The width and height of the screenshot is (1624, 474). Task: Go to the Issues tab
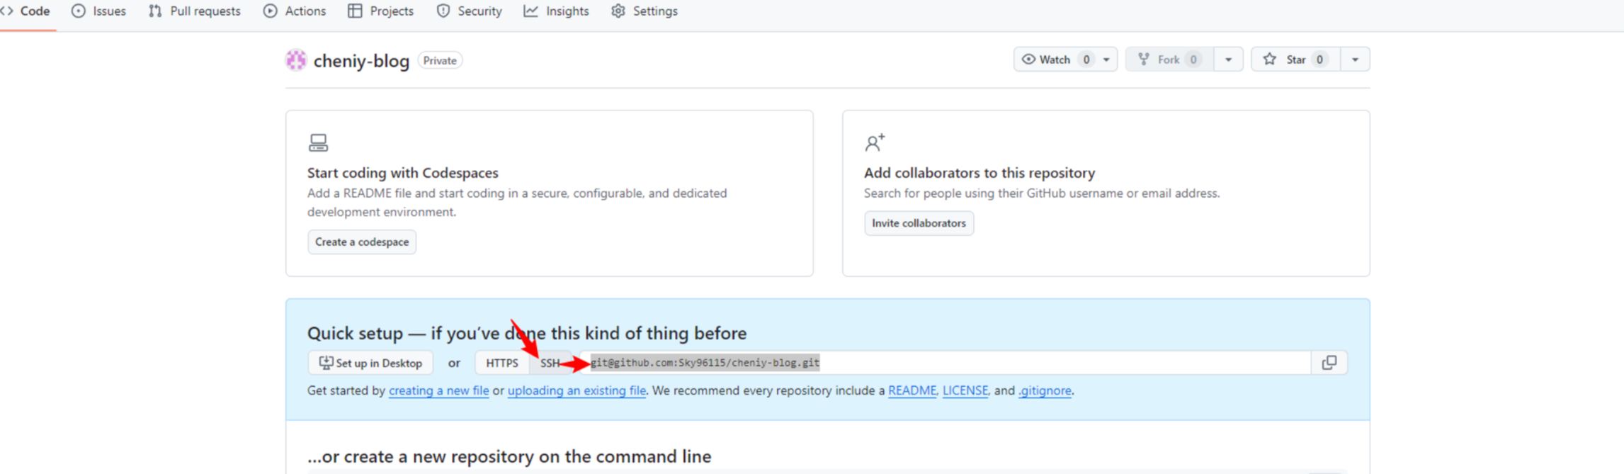pyautogui.click(x=99, y=11)
